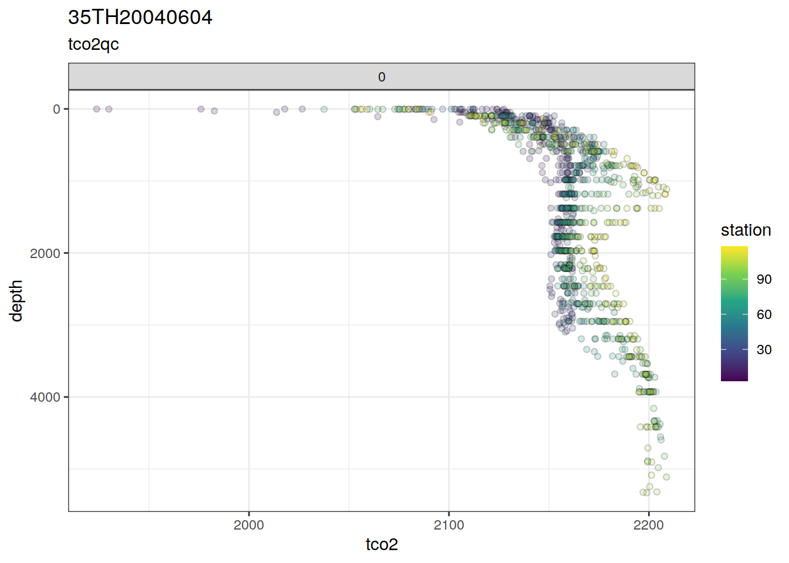
Task: Click the y-axis tick label 0
Action: pyautogui.click(x=56, y=109)
